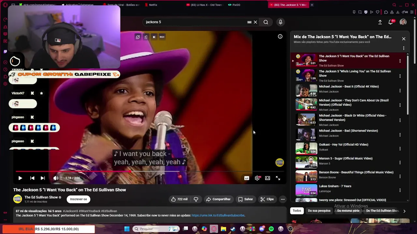The width and height of the screenshot is (417, 234).
Task: Open the Mix playlist options menu
Action: point(404,48)
